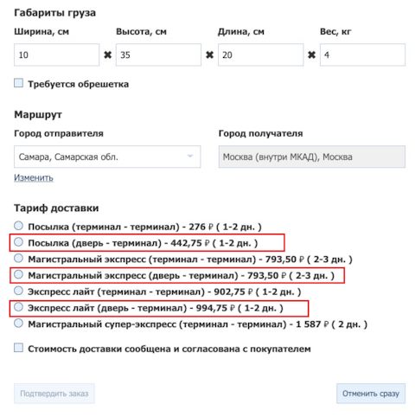
Task: Click the cross icon between Ширина and Высота
Action: pos(107,55)
